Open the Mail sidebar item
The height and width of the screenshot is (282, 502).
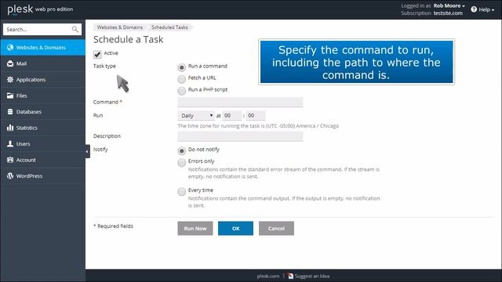pyautogui.click(x=43, y=63)
